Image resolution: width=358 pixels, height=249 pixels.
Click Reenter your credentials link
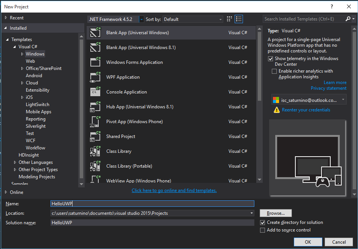306,110
